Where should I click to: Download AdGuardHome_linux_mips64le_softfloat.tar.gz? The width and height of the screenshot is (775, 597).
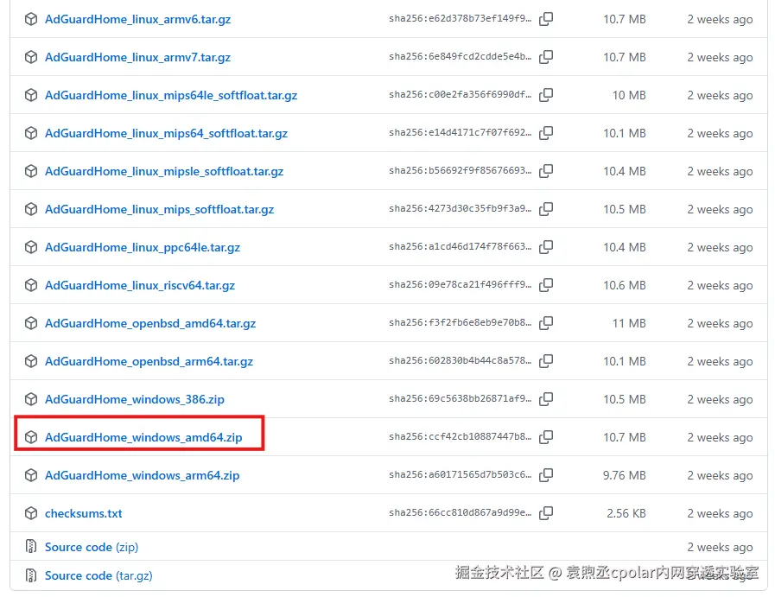click(x=171, y=95)
